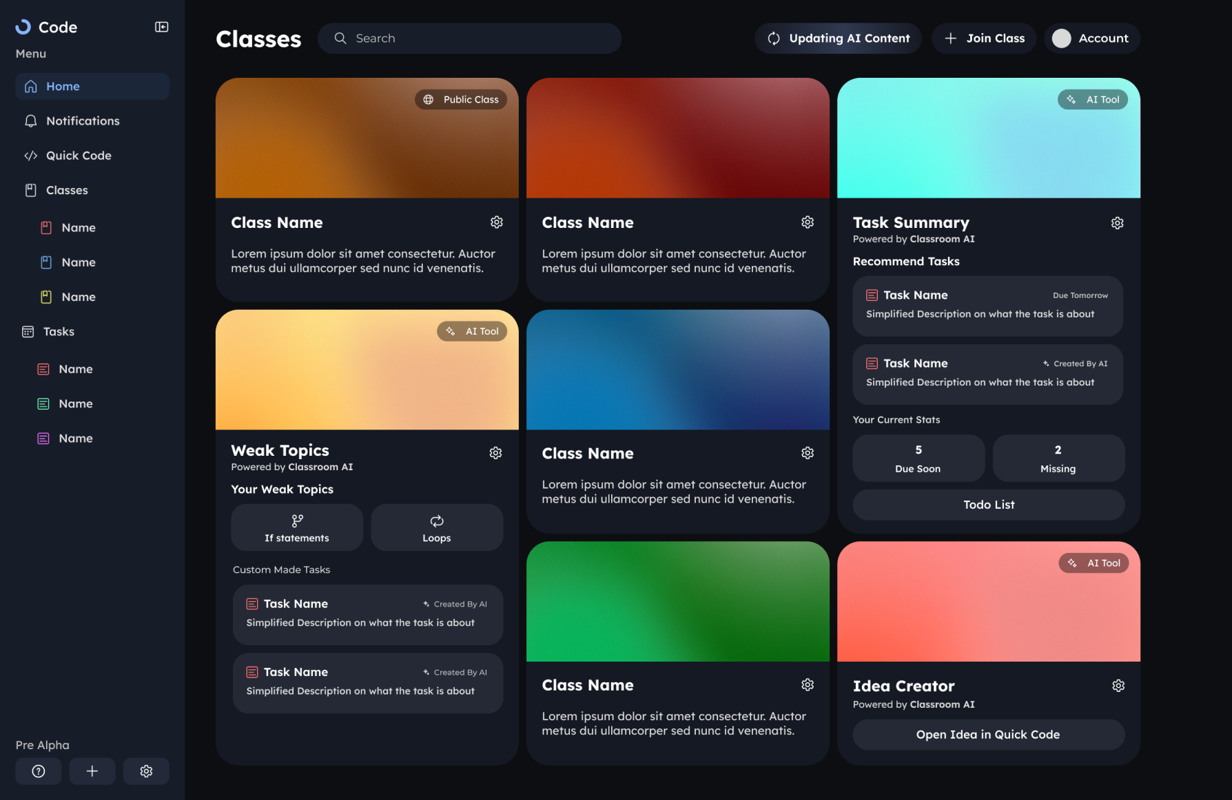Expand the Tasks section in sidebar
The height and width of the screenshot is (800, 1232).
pyautogui.click(x=59, y=332)
